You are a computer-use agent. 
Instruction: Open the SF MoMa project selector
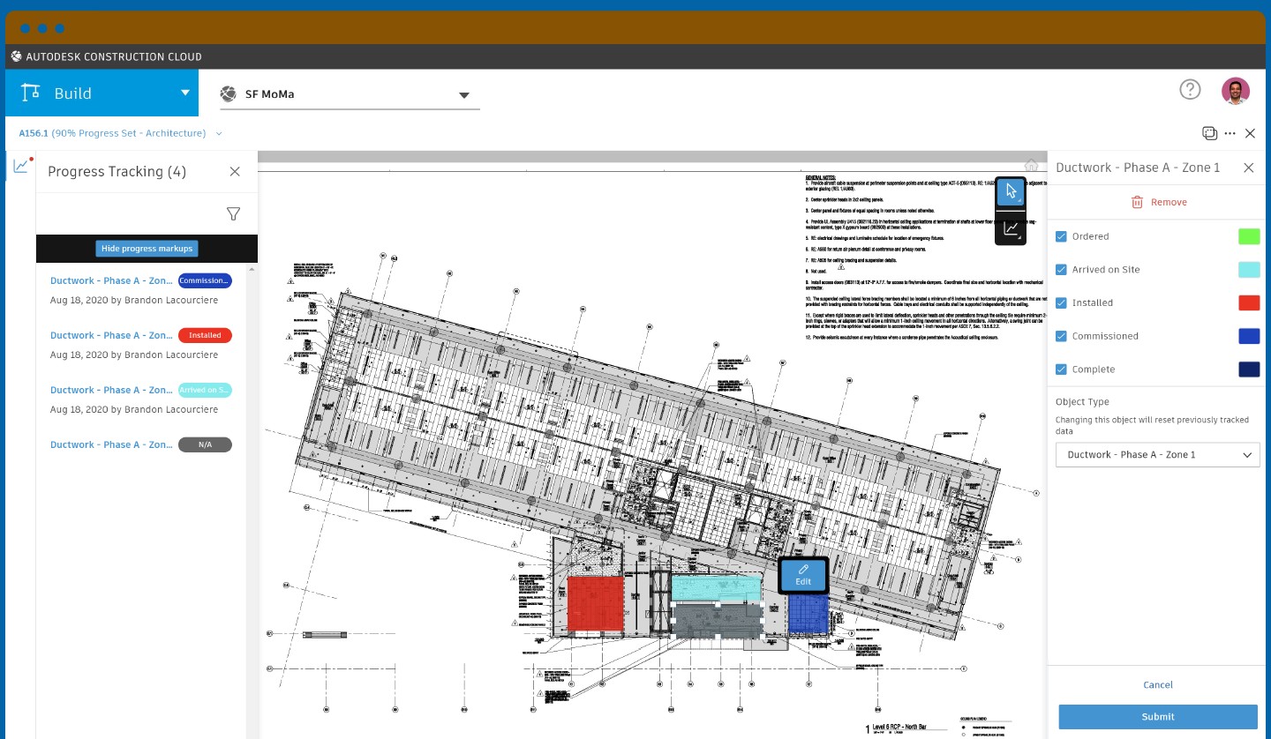click(349, 94)
